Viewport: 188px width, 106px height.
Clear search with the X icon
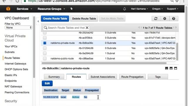coord(87,28)
